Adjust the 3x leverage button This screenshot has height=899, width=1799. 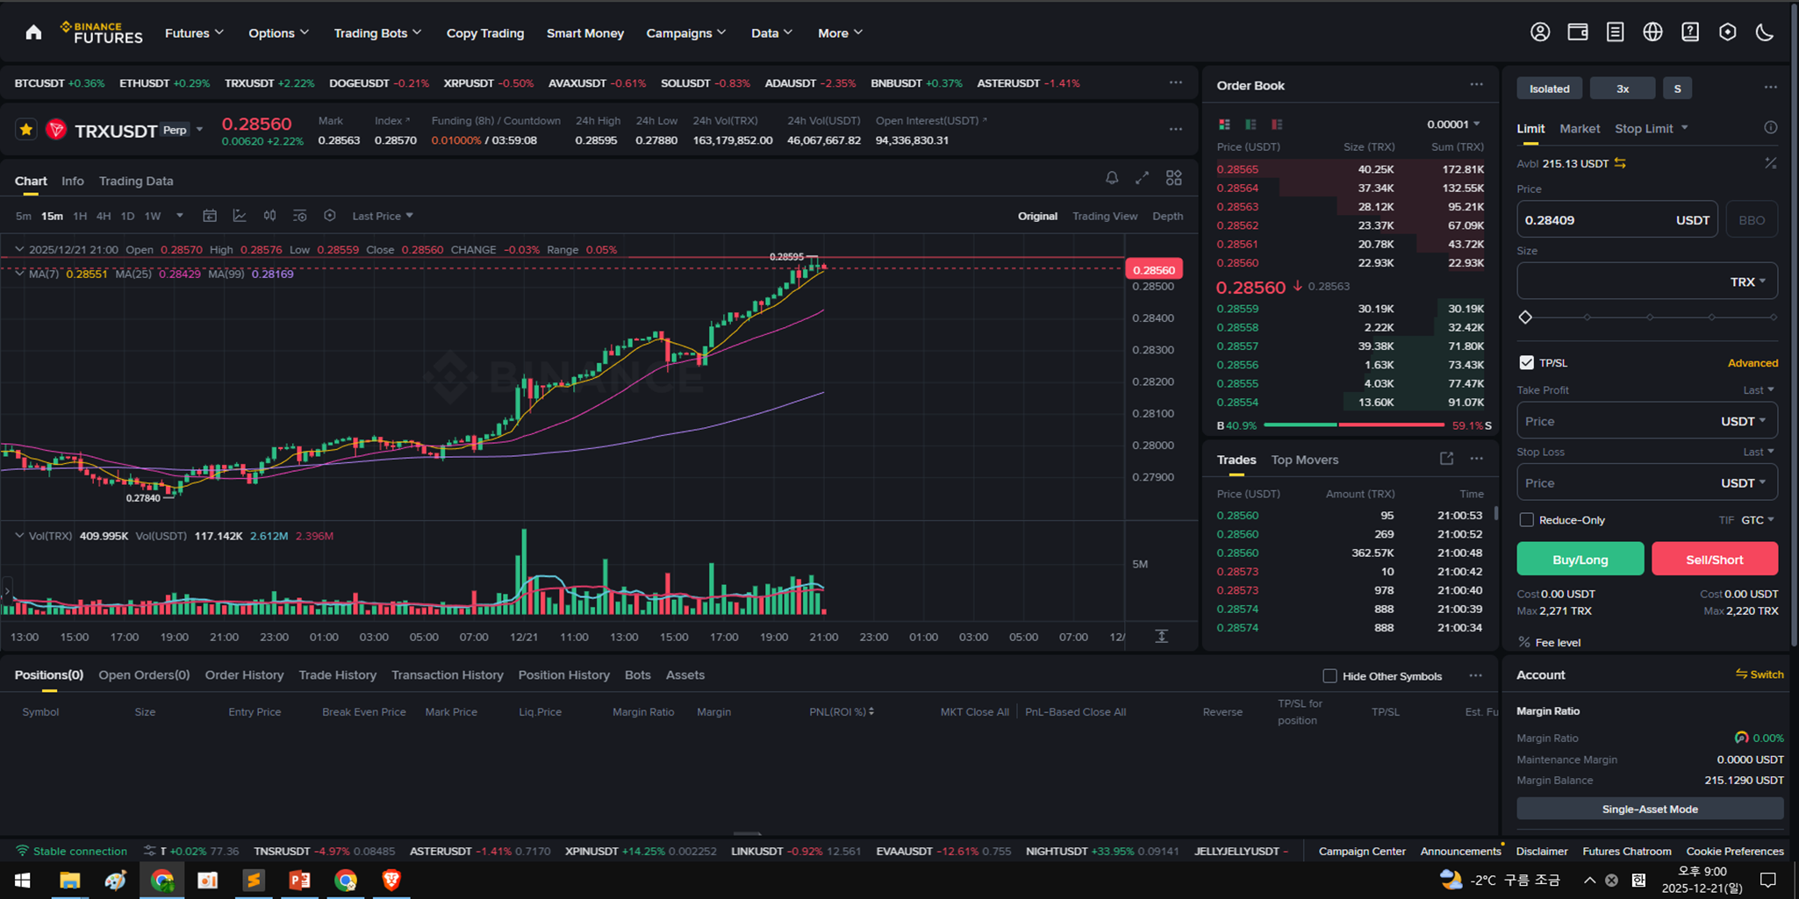(1622, 88)
